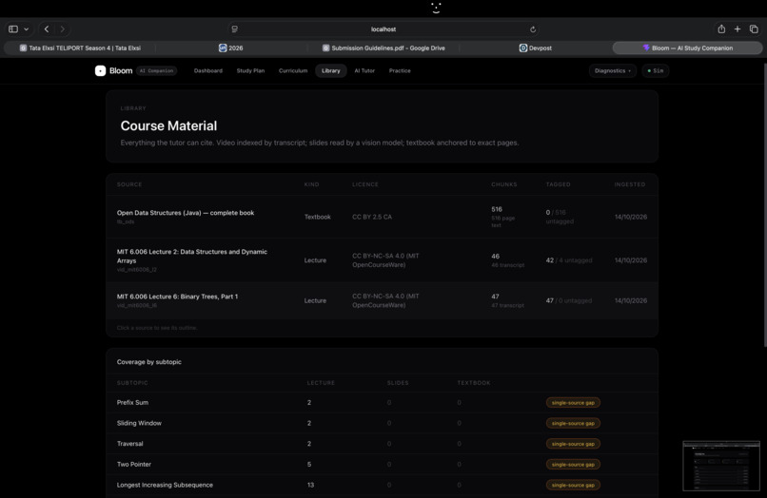Open the Dashboard nav item
The image size is (767, 498).
click(x=207, y=71)
